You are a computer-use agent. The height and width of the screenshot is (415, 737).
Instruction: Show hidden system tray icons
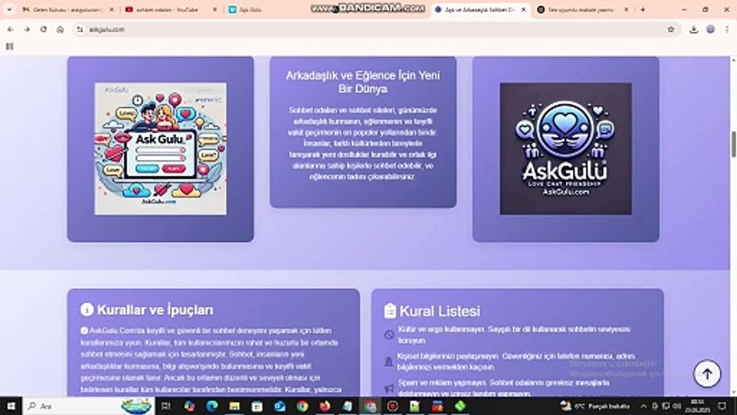(x=644, y=406)
